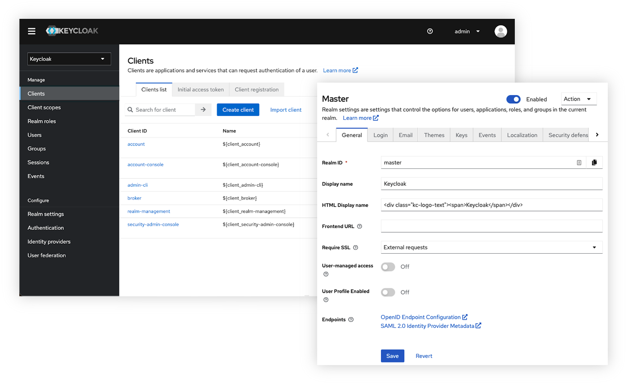The height and width of the screenshot is (392, 637).
Task: Open the account-console client
Action: 146,164
